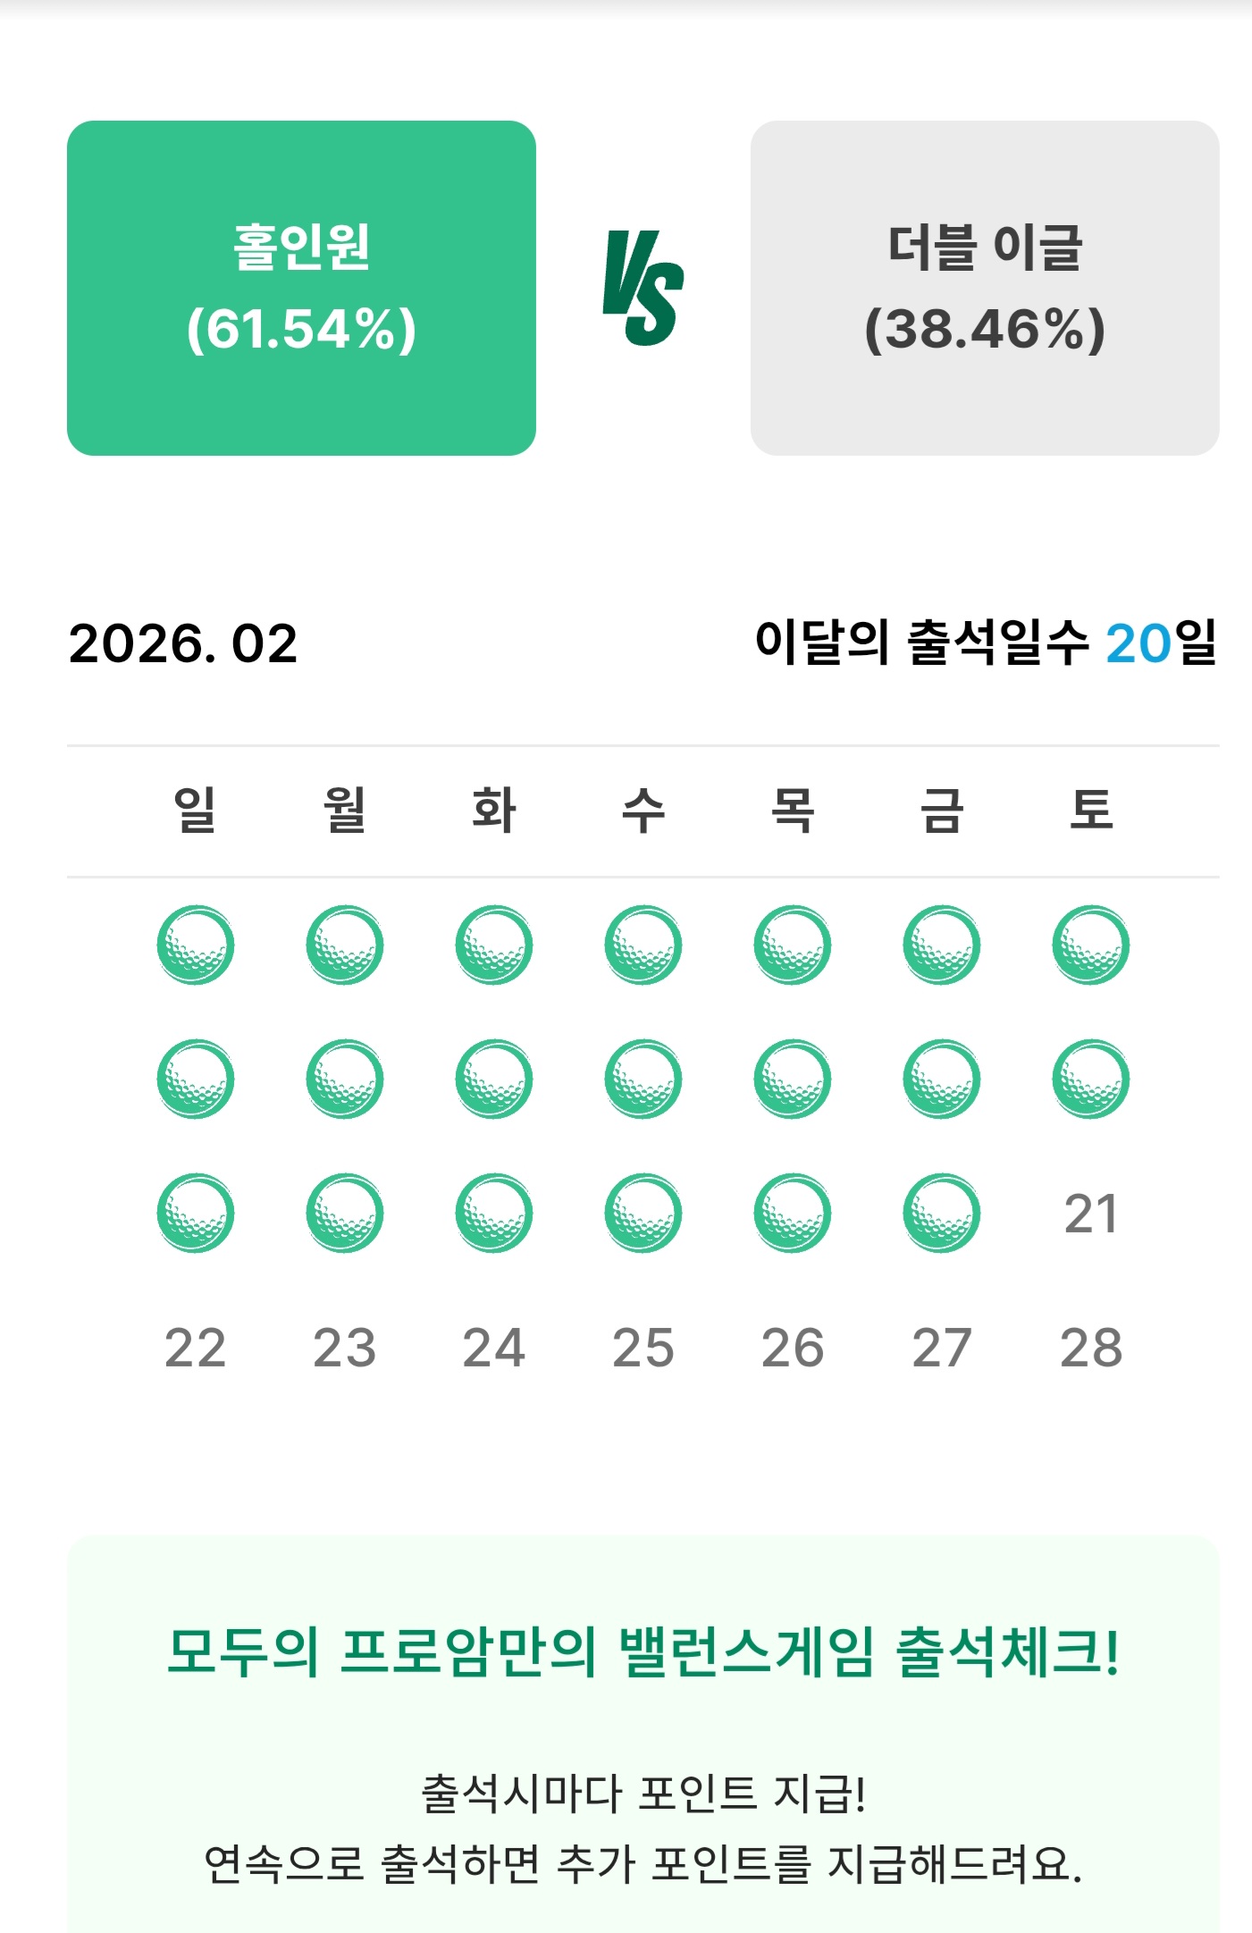Select date 28 on the calendar
This screenshot has height=1933, width=1252.
(1090, 1348)
